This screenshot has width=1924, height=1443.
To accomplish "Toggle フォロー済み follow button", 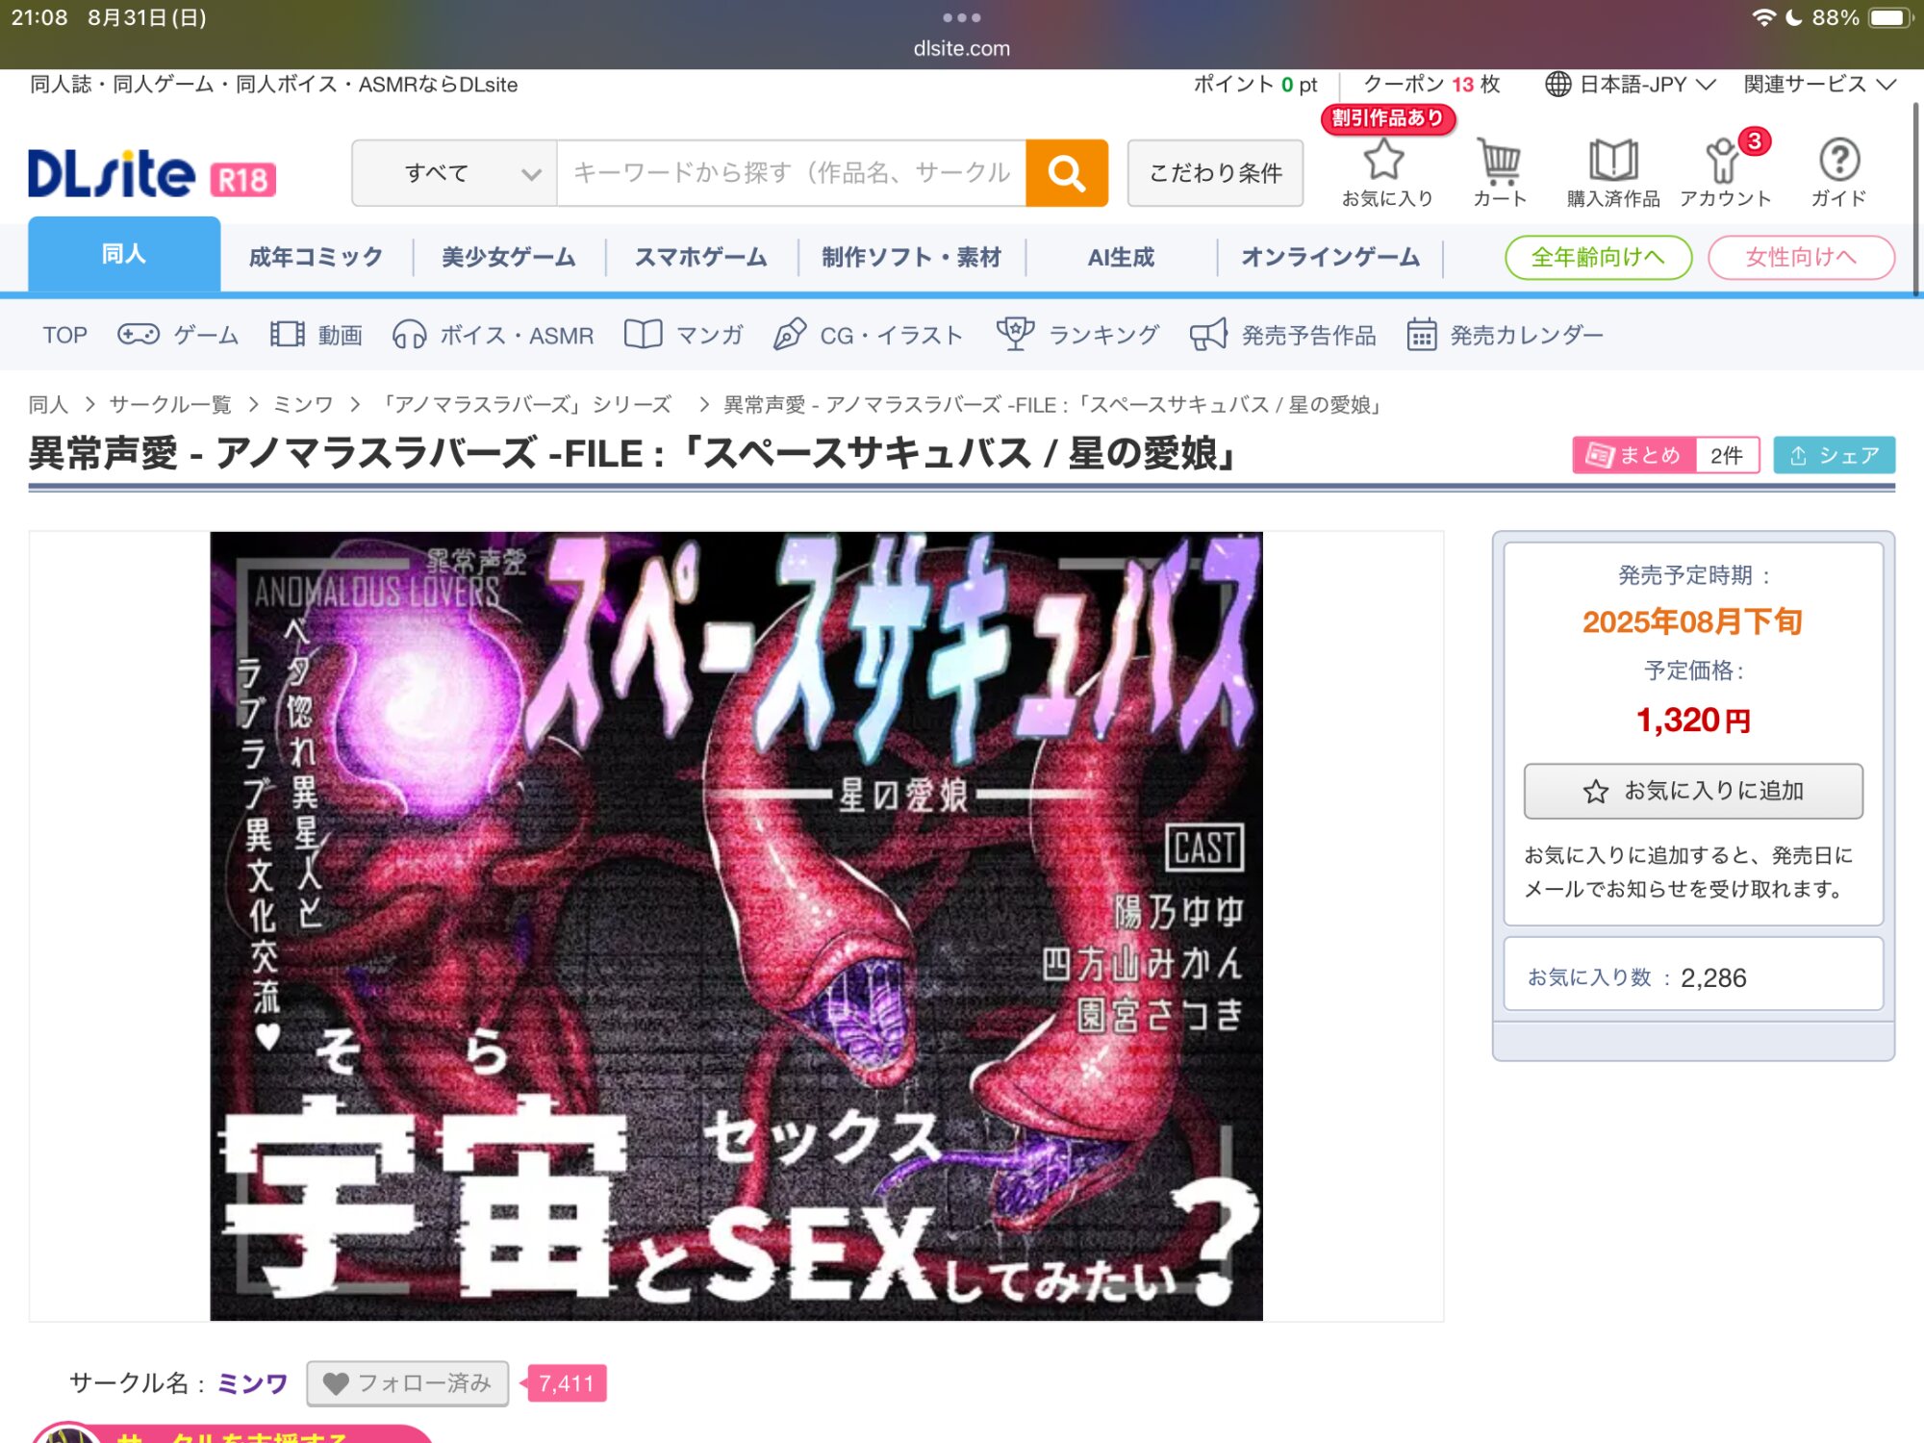I will click(x=407, y=1383).
